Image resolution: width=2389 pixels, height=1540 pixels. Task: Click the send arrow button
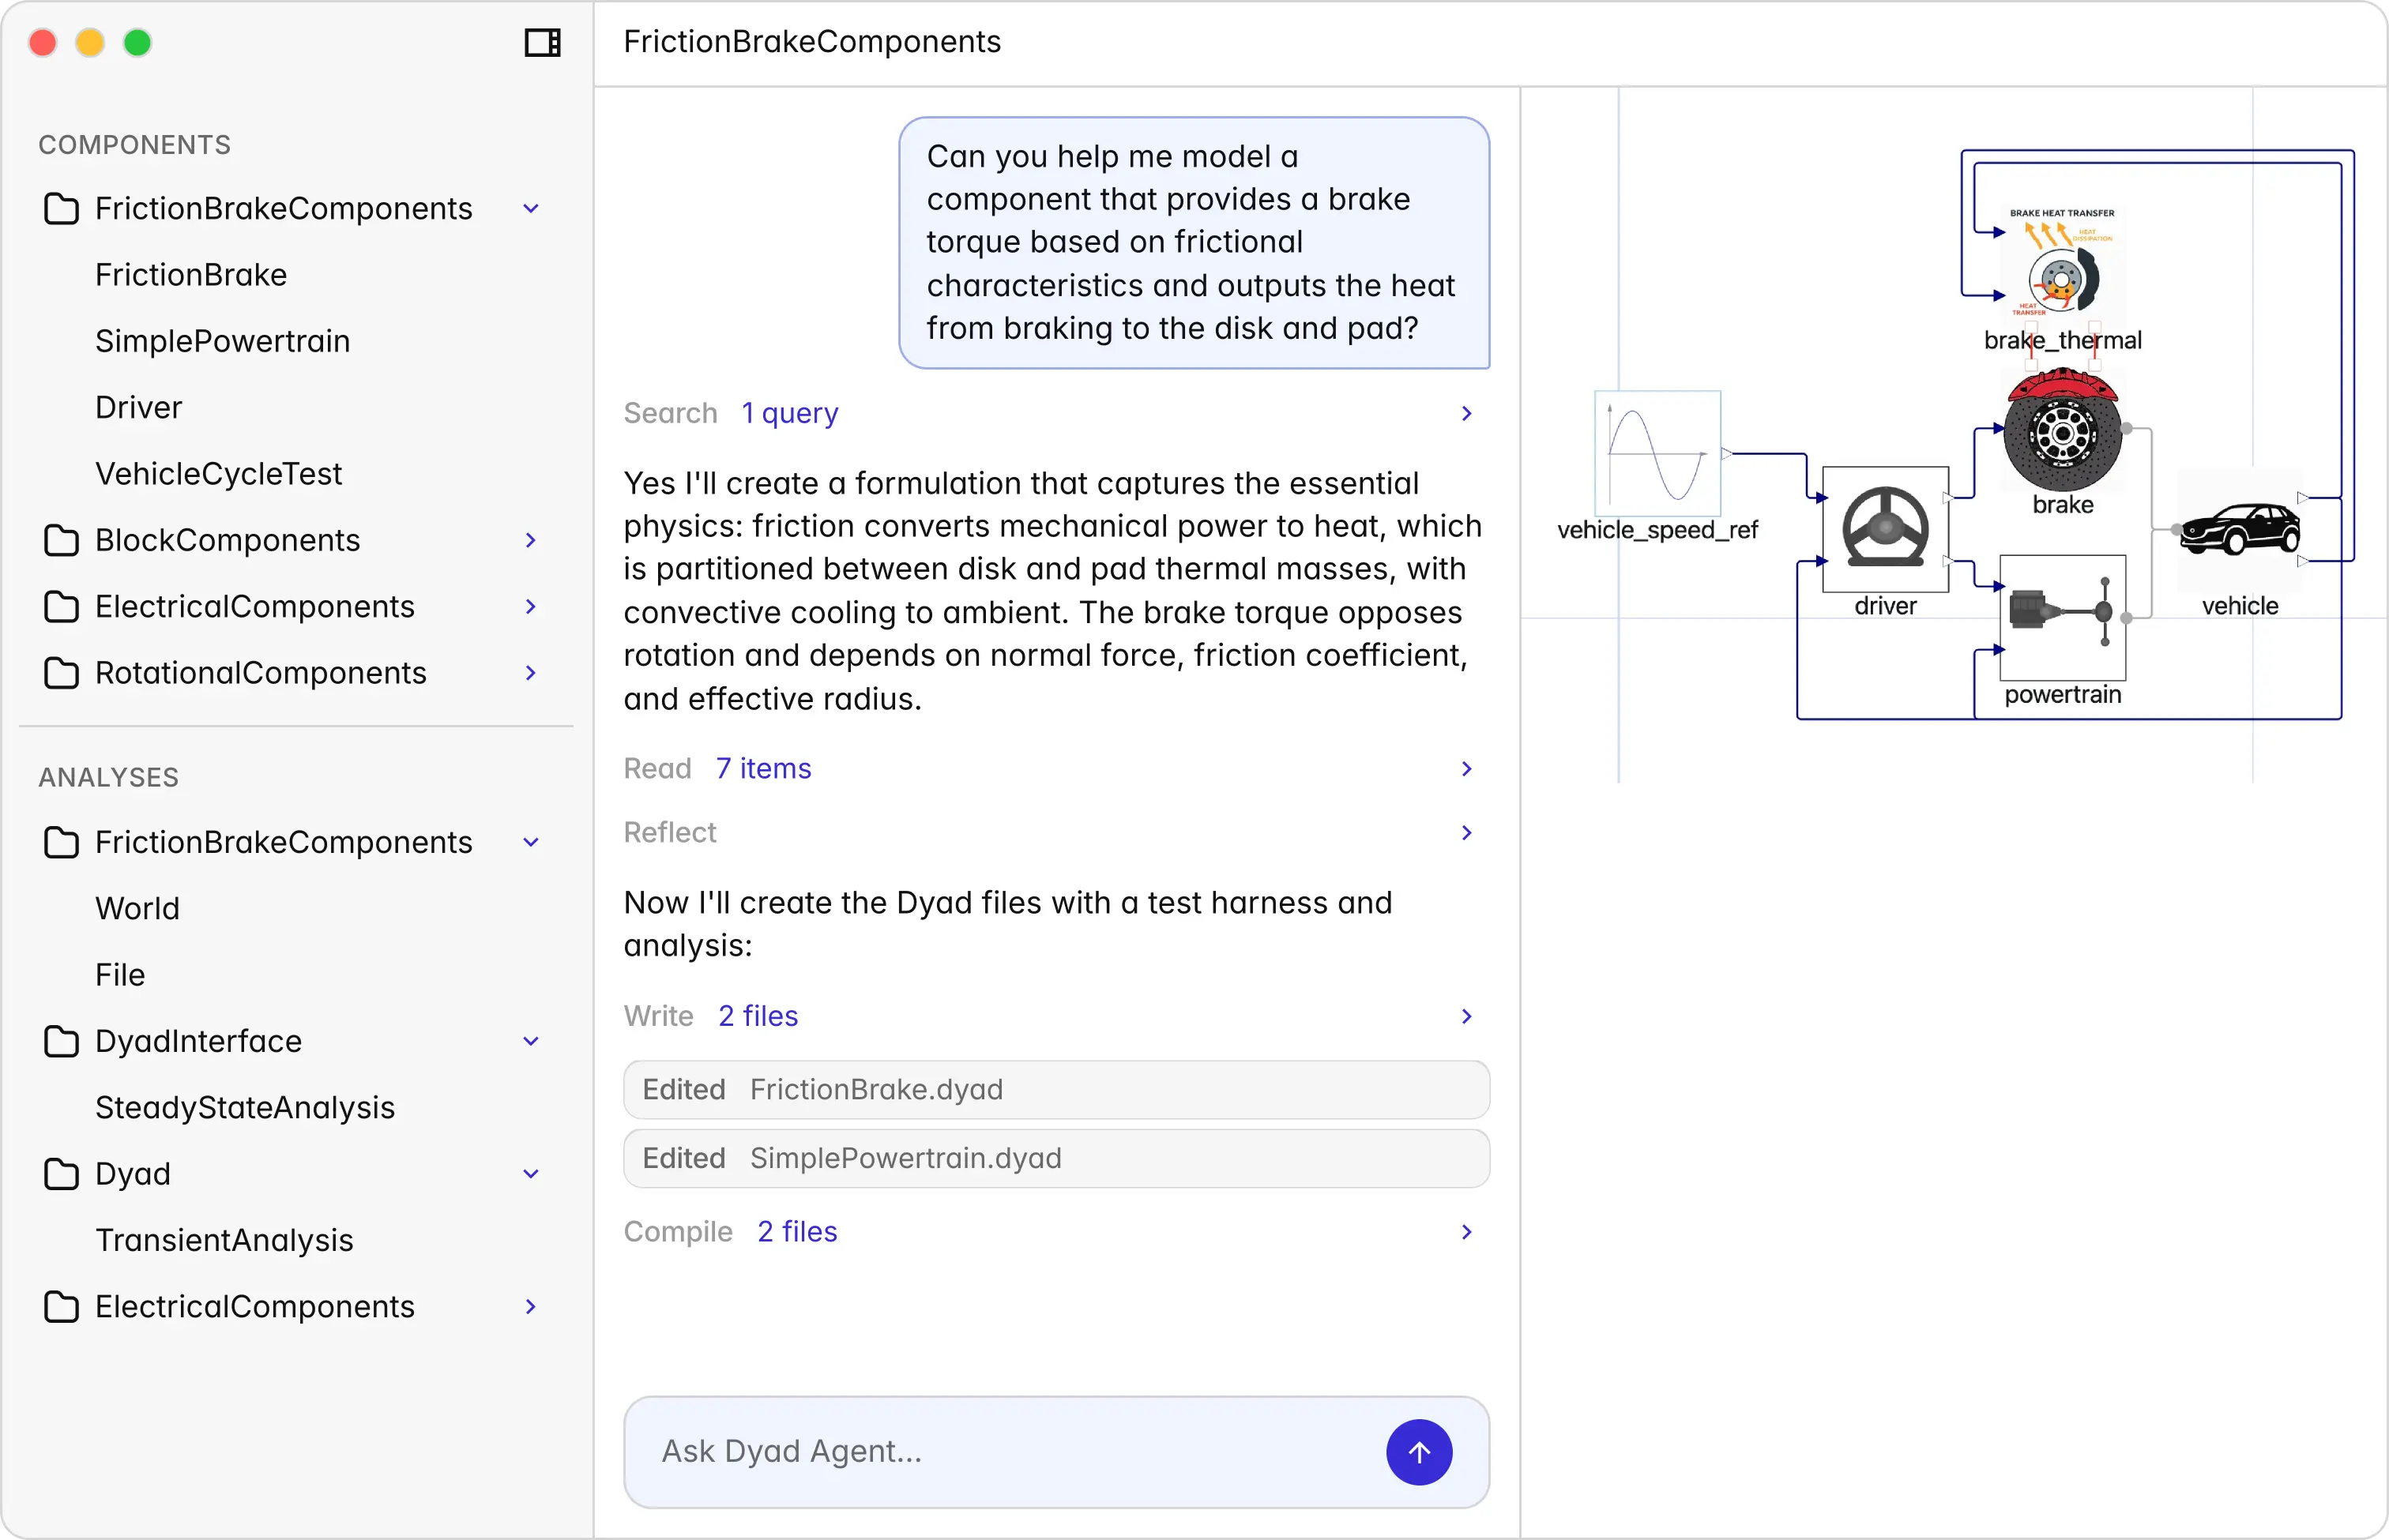tap(1419, 1452)
